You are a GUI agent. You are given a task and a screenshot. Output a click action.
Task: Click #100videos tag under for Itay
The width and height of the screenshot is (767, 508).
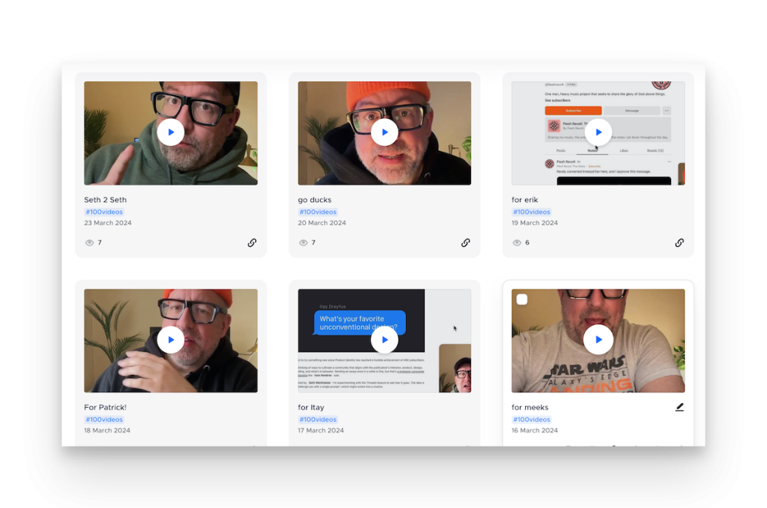[x=318, y=420]
